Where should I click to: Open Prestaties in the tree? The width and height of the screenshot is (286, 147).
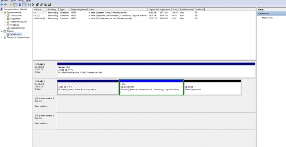(15, 25)
